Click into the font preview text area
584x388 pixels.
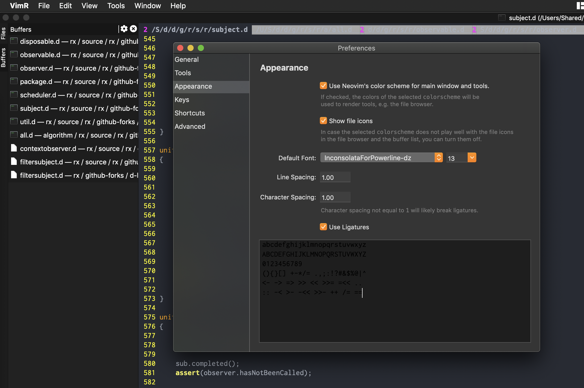tap(394, 291)
